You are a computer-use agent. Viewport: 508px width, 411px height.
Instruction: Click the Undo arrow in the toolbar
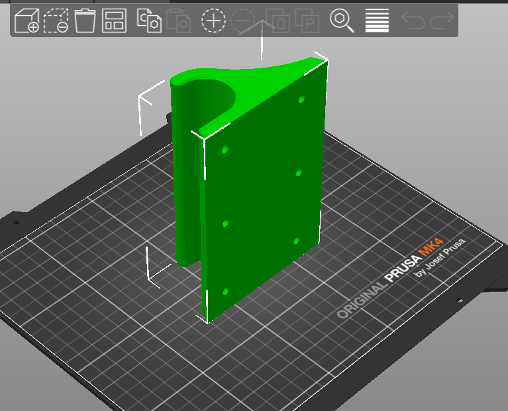point(413,21)
